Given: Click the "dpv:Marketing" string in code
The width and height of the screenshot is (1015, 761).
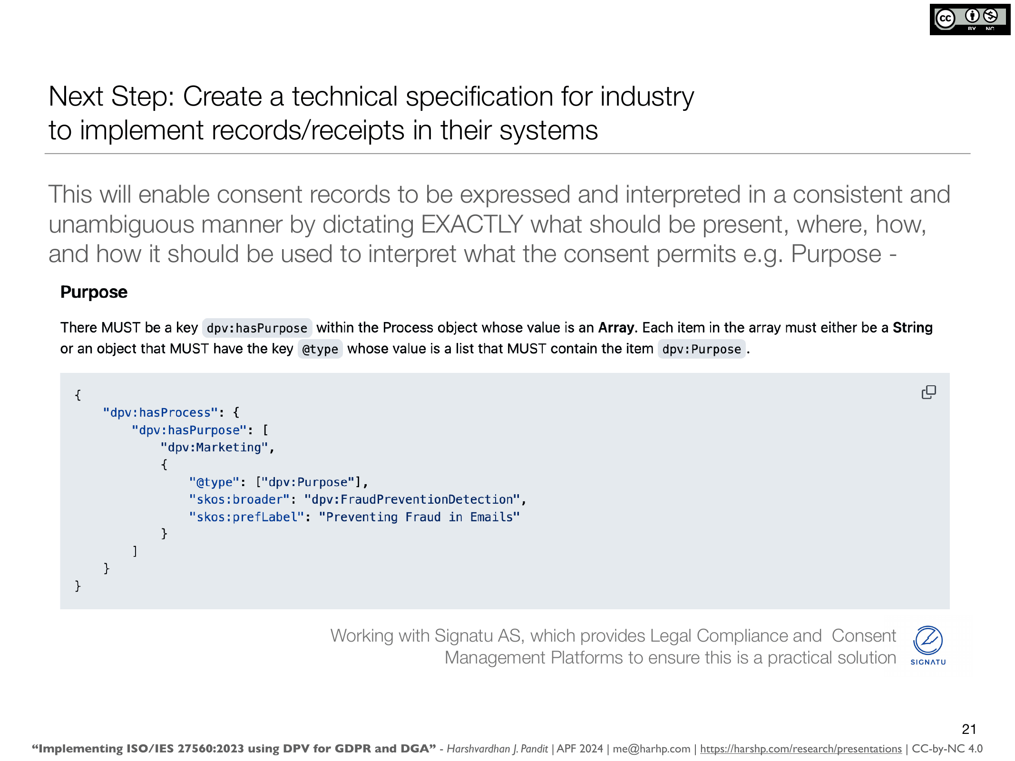Looking at the screenshot, I should (214, 447).
